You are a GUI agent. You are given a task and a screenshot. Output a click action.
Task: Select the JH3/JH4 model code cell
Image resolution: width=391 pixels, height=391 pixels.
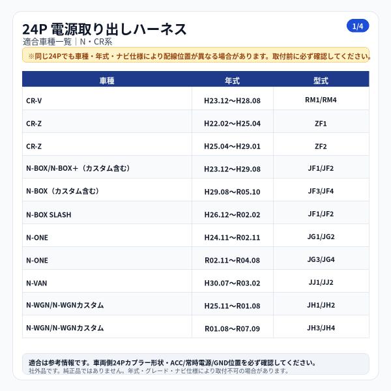tap(321, 328)
